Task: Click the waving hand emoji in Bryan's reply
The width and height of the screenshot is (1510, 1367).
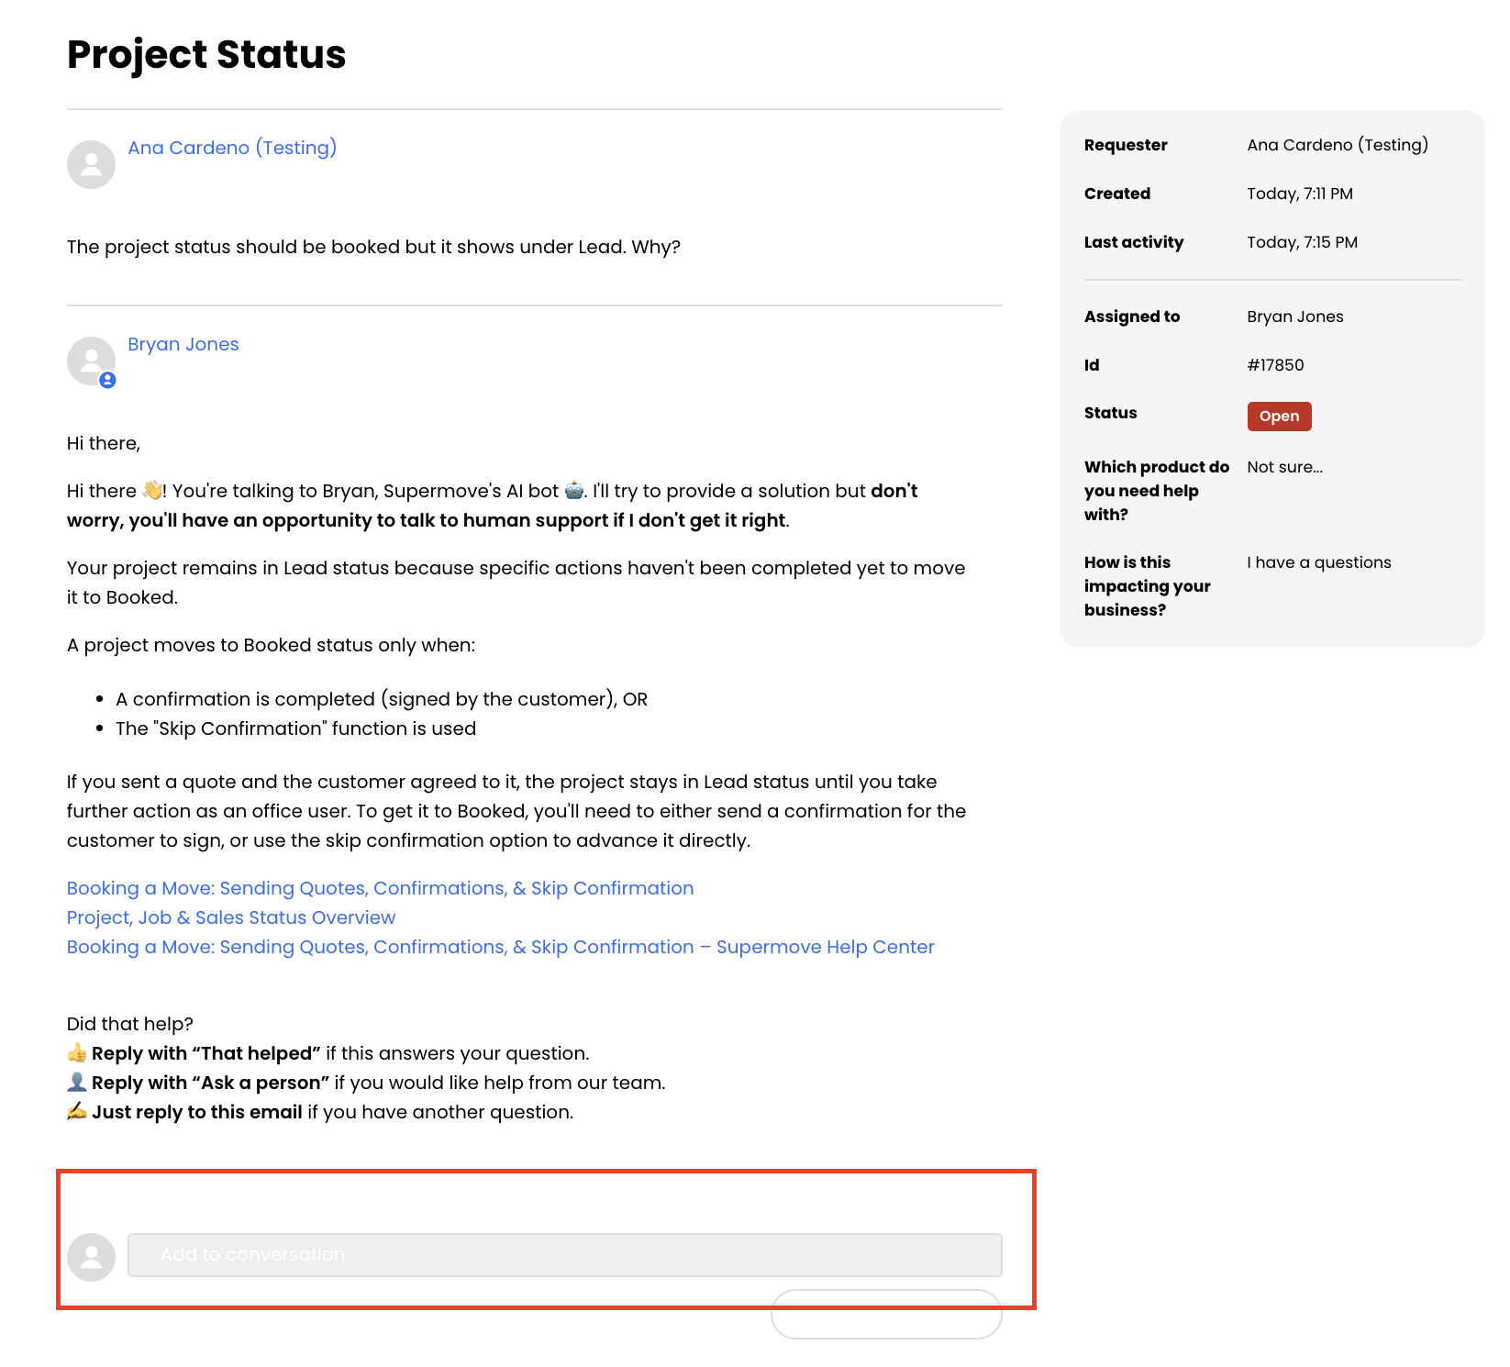Action: click(151, 491)
